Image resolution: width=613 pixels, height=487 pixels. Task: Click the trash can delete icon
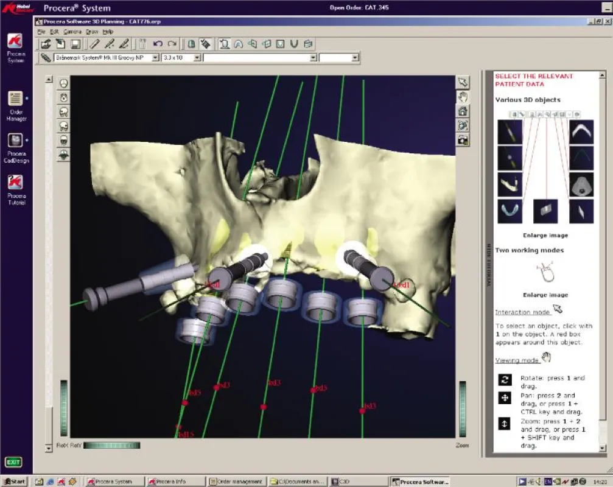(142, 44)
